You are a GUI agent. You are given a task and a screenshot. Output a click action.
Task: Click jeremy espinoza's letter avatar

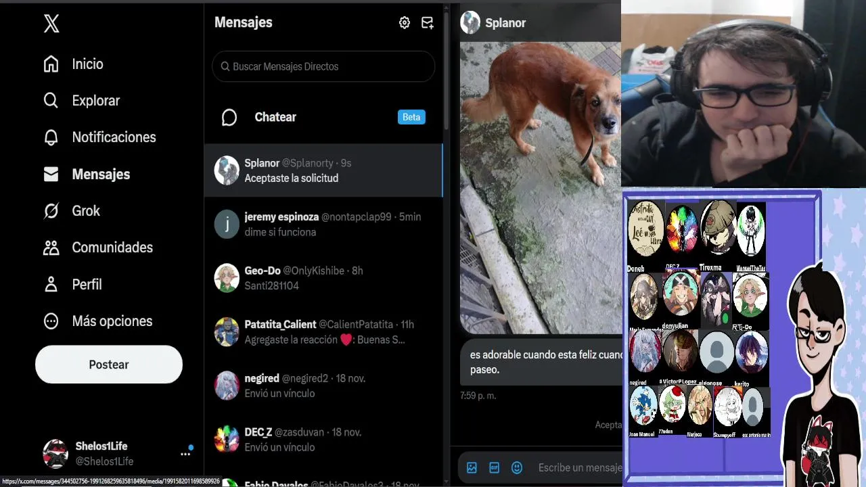227,225
